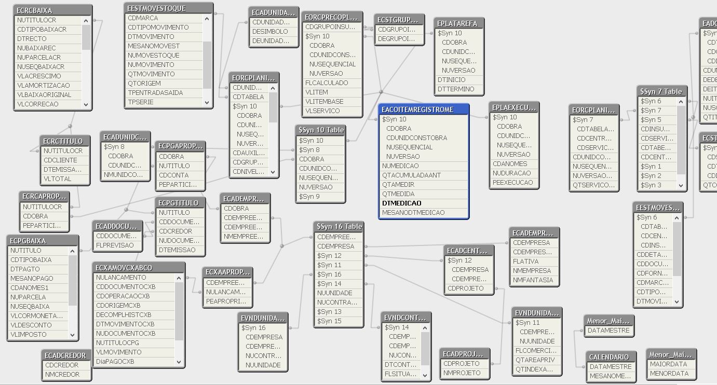Click VLIMPOSTO field

[38, 335]
